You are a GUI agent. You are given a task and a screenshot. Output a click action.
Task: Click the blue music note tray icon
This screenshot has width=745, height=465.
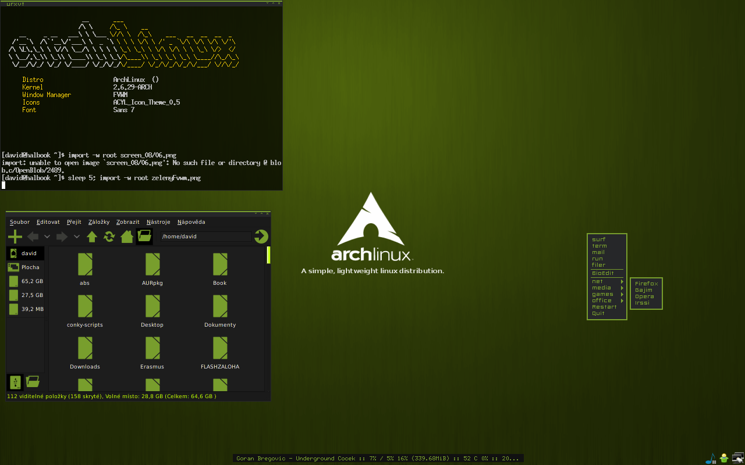[x=711, y=459]
